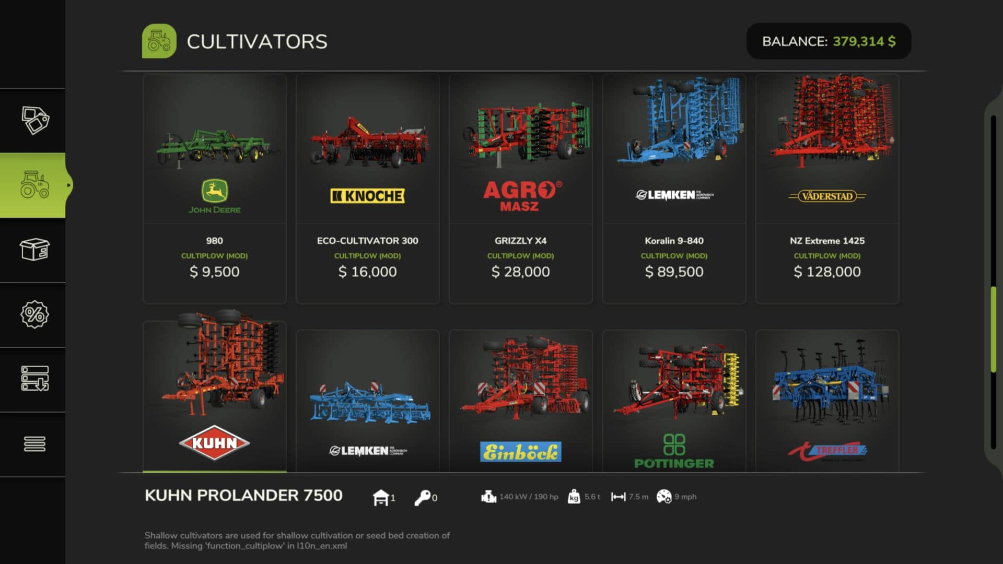The image size is (1003, 564).
Task: Open the price tags sidebar icon
Action: click(35, 120)
